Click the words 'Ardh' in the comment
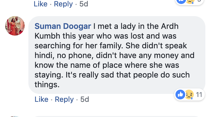The image size is (213, 117). (170, 26)
